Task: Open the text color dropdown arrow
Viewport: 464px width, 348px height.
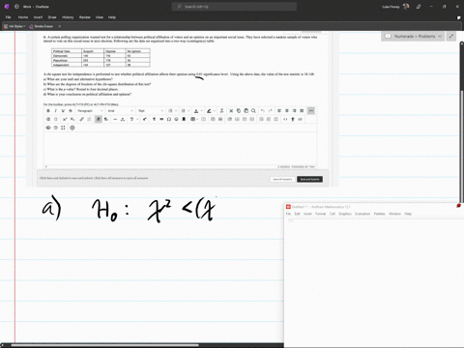Action: [x=201, y=111]
